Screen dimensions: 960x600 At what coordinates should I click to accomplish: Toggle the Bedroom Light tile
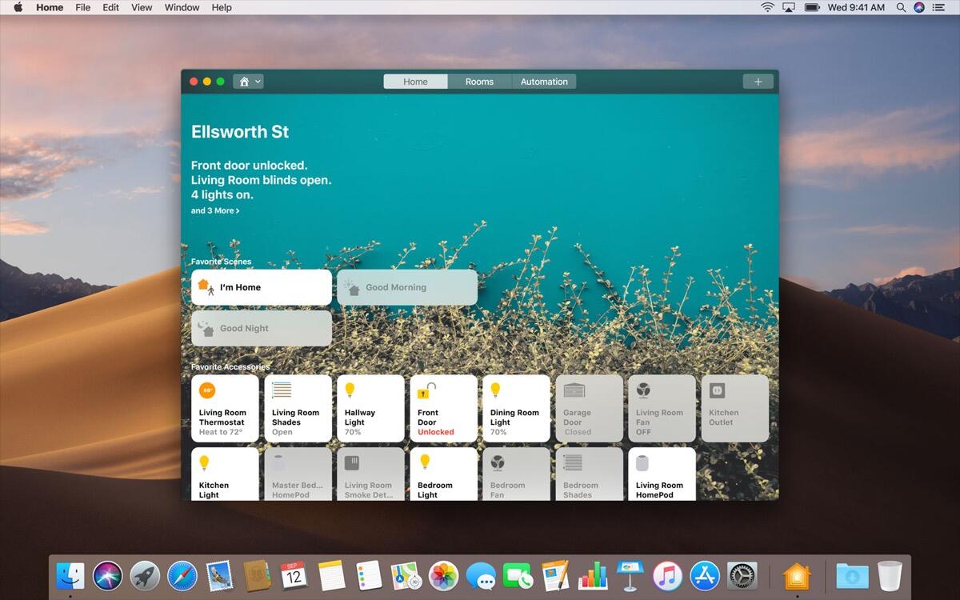click(443, 474)
